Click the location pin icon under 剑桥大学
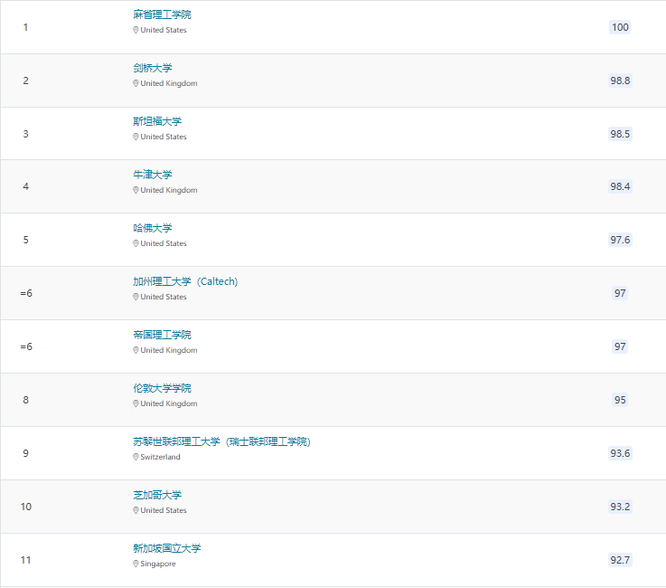This screenshot has width=666, height=588. point(136,83)
